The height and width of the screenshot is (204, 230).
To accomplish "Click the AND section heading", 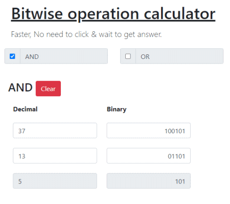I will pyautogui.click(x=20, y=88).
